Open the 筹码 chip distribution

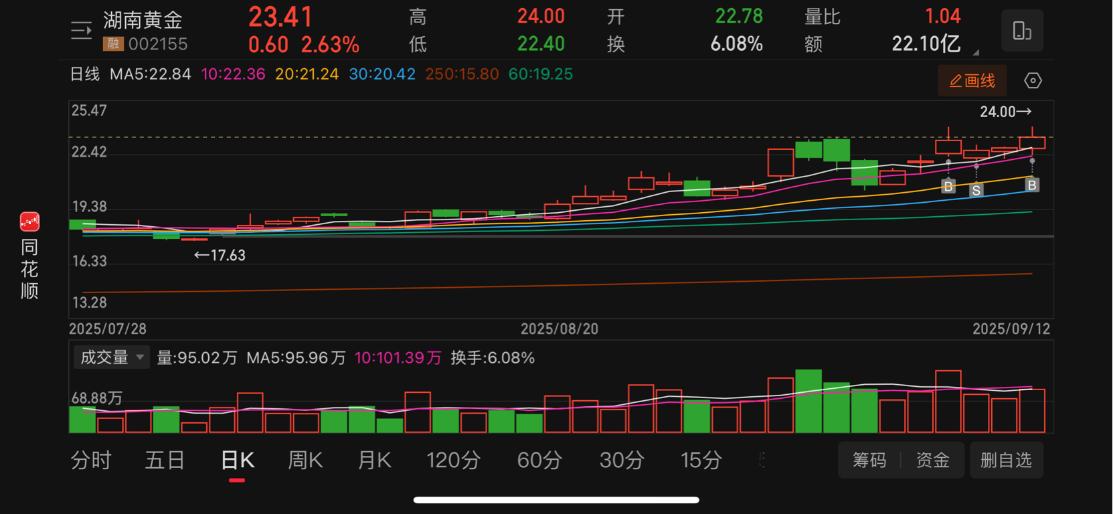coord(869,460)
